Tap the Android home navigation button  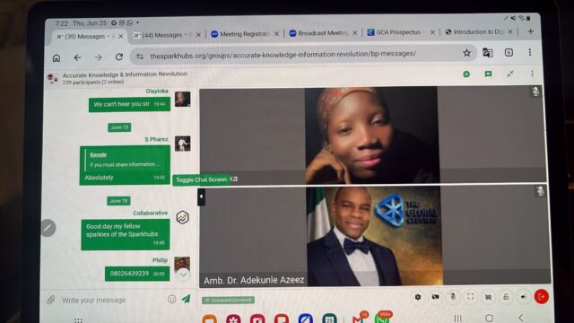pyautogui.click(x=489, y=318)
